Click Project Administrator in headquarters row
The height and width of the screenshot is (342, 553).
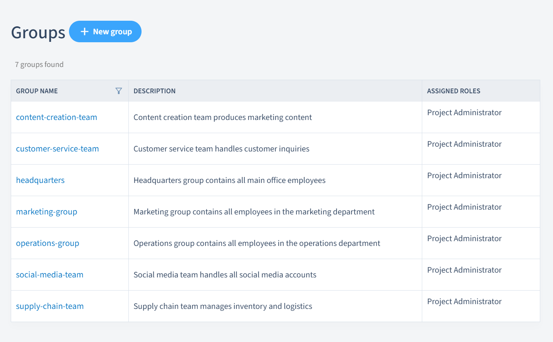pos(464,175)
